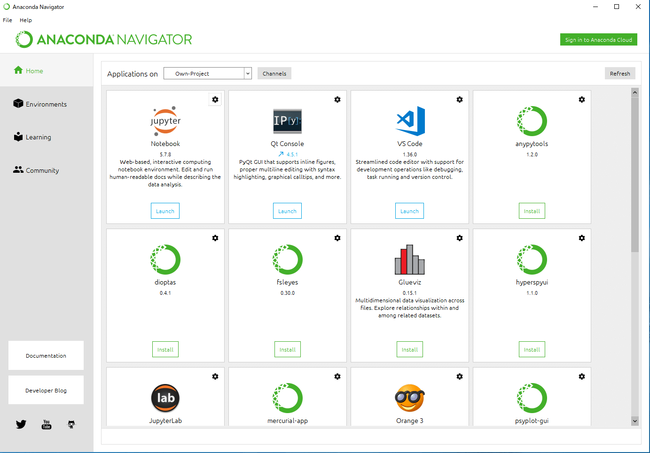Go to the Home tab
Screen dimensions: 650x453
pyautogui.click(x=47, y=70)
